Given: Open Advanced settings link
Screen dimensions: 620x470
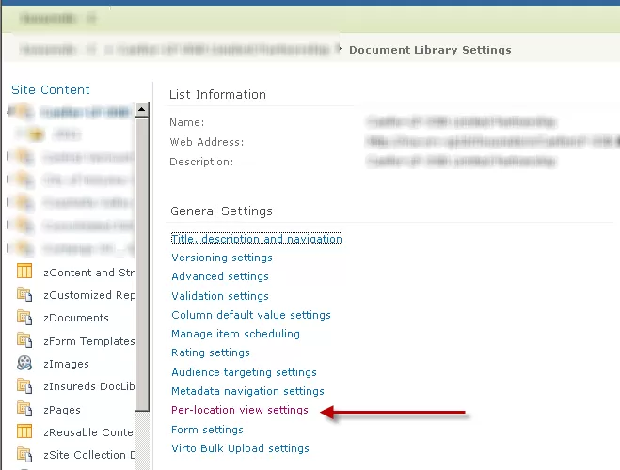Looking at the screenshot, I should (220, 276).
